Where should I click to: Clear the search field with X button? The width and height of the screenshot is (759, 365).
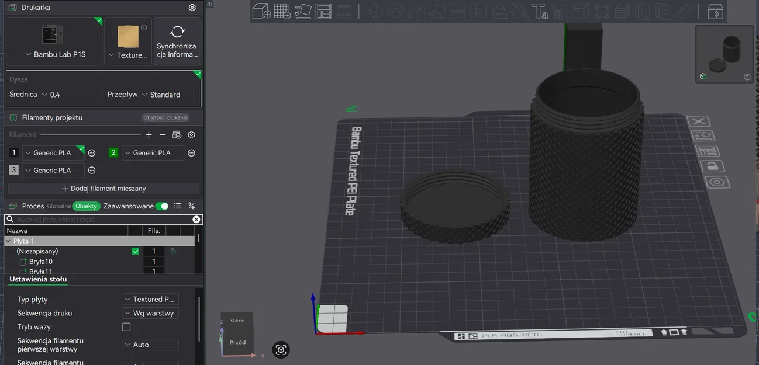pos(196,220)
